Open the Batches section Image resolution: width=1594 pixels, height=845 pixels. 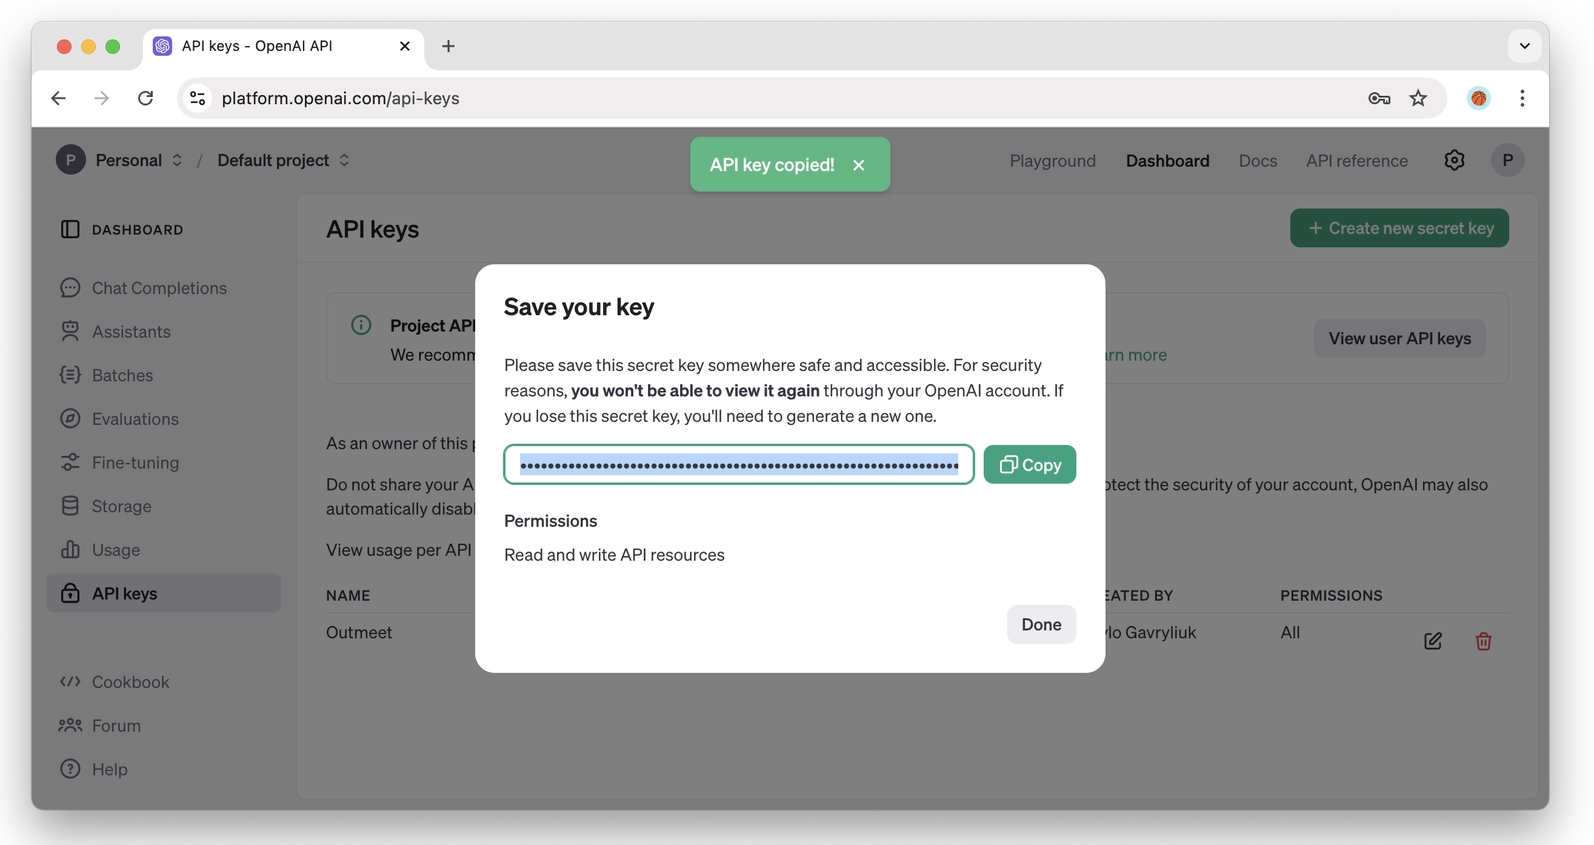tap(122, 375)
